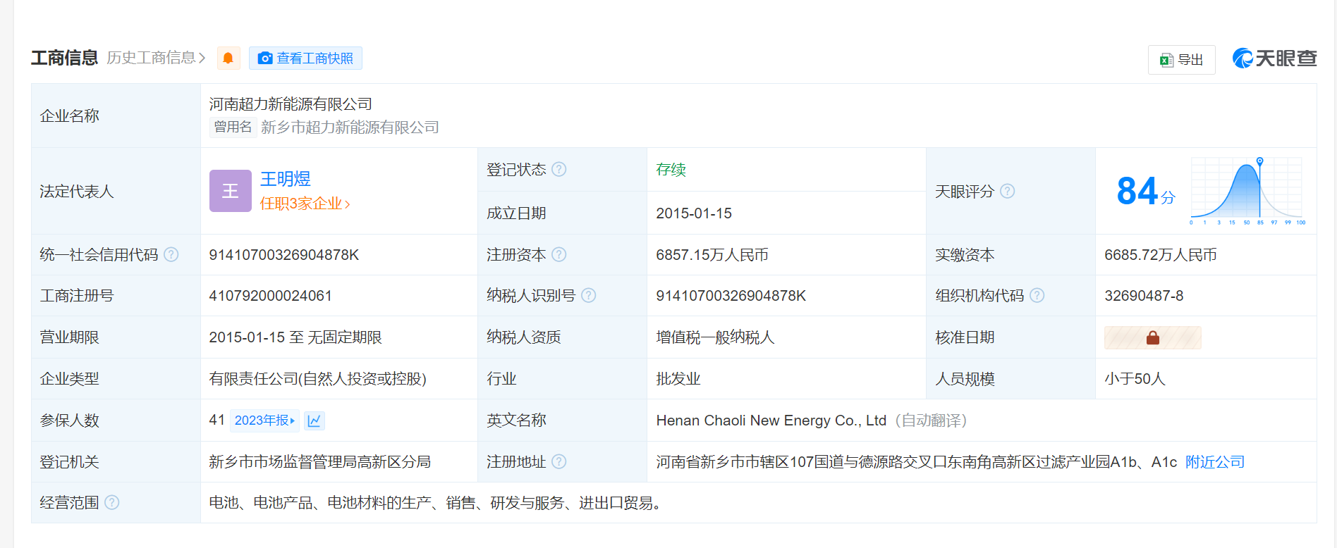This screenshot has height=548, width=1337.
Task: Click the 天眼查 logo
Action: tap(1274, 58)
